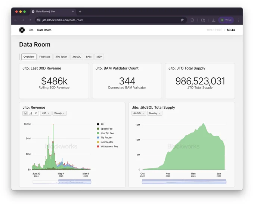Open the USD currency dropdown
The height and width of the screenshot is (205, 254).
pos(46,113)
